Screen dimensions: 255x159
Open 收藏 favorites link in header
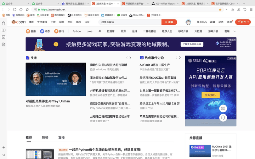pos(212,22)
